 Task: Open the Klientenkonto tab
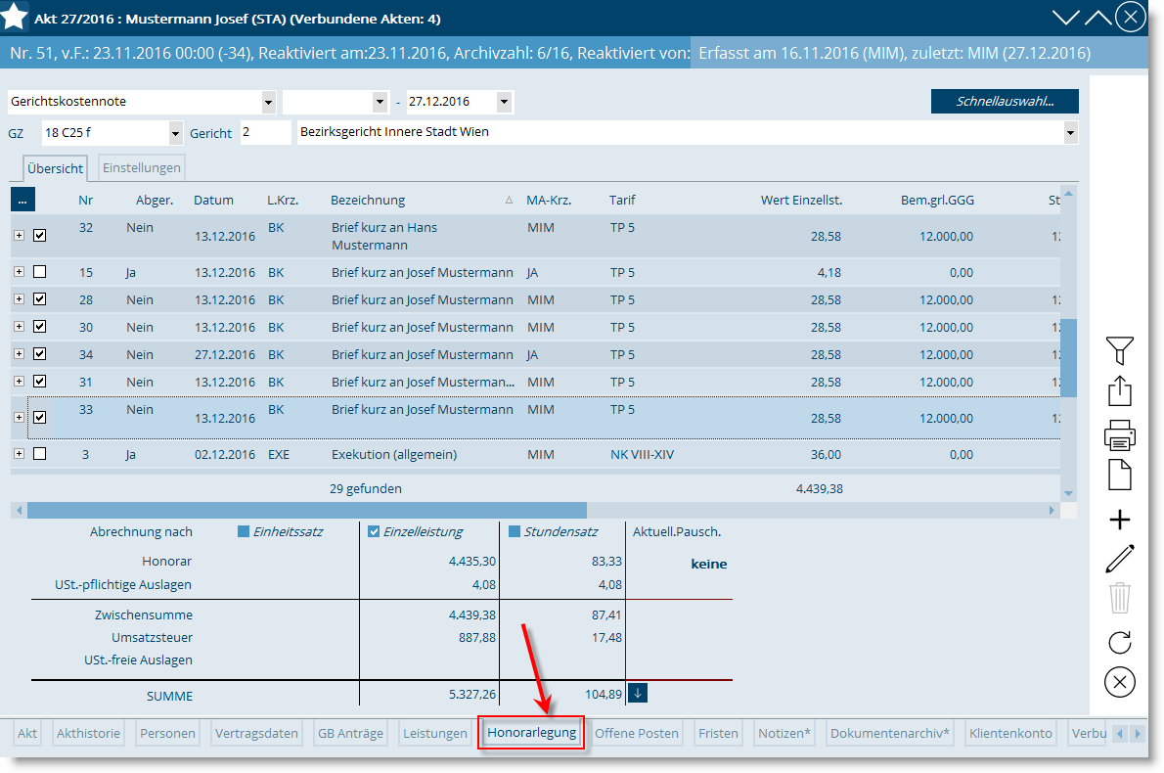(1010, 733)
